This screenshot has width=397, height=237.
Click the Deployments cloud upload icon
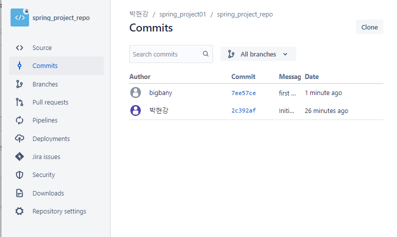[x=20, y=138]
